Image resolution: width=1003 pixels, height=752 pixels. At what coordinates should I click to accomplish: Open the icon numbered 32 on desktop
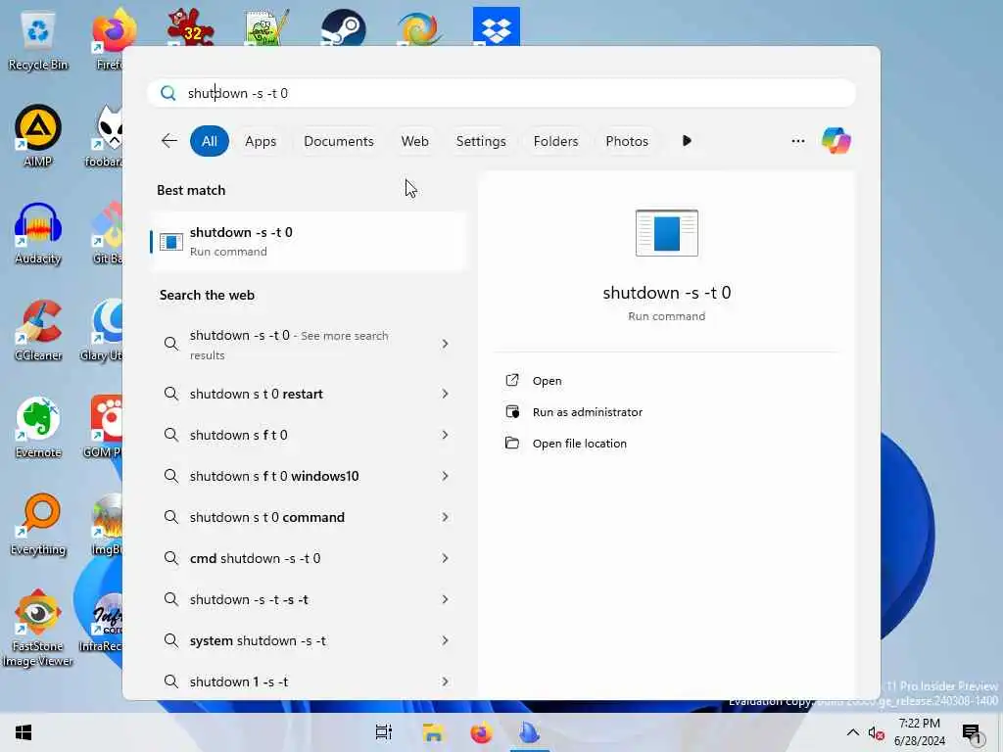(190, 26)
